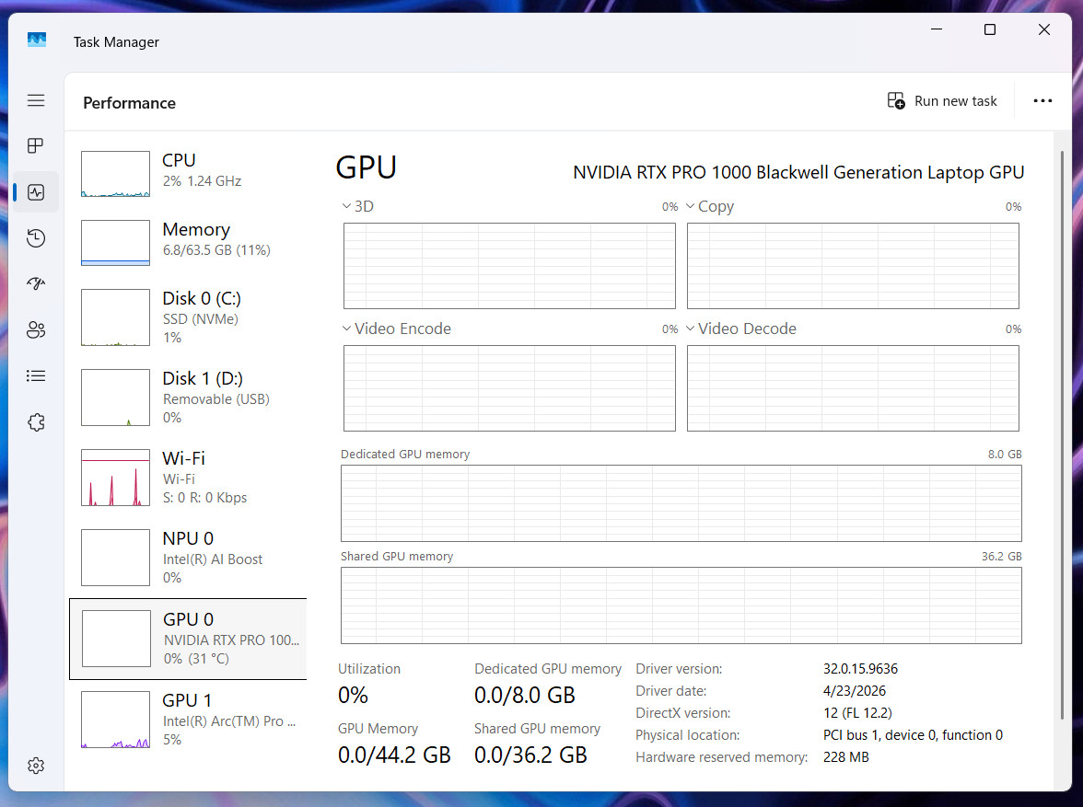Select the Memory performance entry
This screenshot has height=807, width=1083.
pyautogui.click(x=188, y=242)
